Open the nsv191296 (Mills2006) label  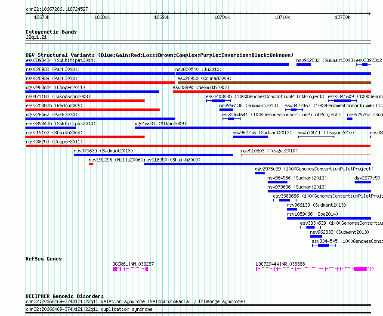116,160
